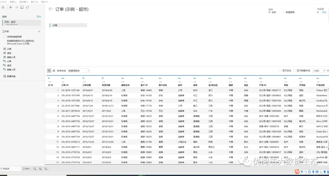This screenshot has height=176, width=329.
Task: Click the save disk icon in toolbar
Action: (22, 7)
